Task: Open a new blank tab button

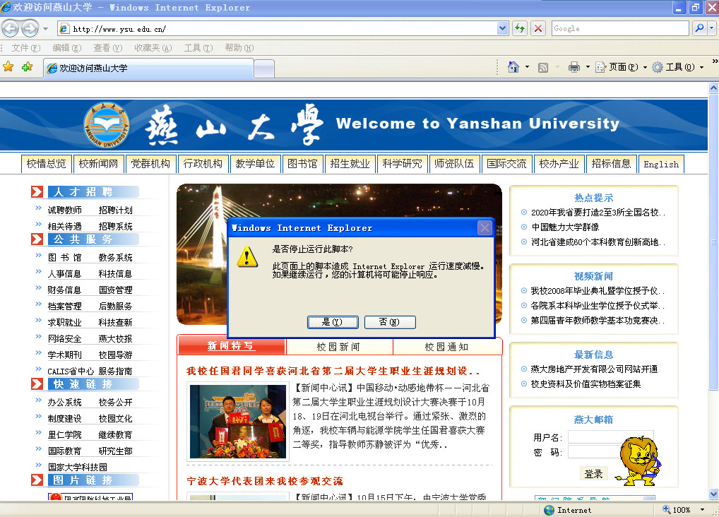Action: coord(264,69)
